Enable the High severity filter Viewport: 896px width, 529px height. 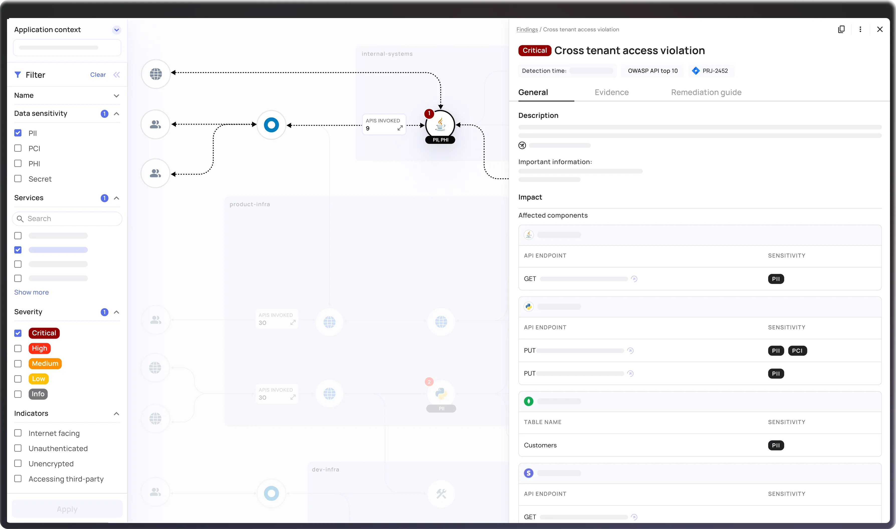tap(18, 348)
